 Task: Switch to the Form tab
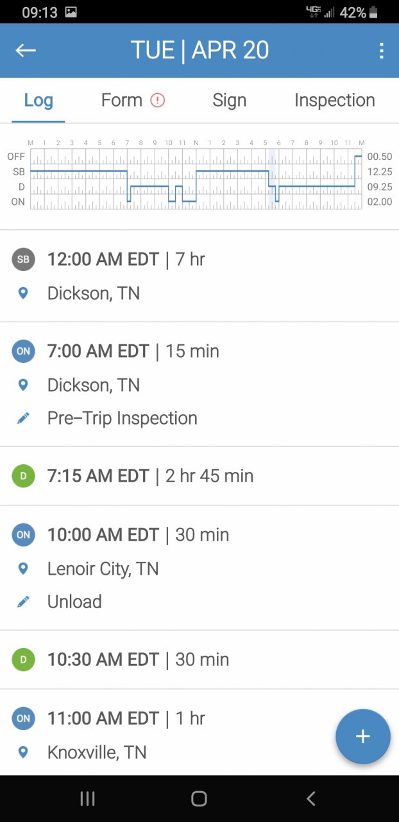[x=122, y=100]
